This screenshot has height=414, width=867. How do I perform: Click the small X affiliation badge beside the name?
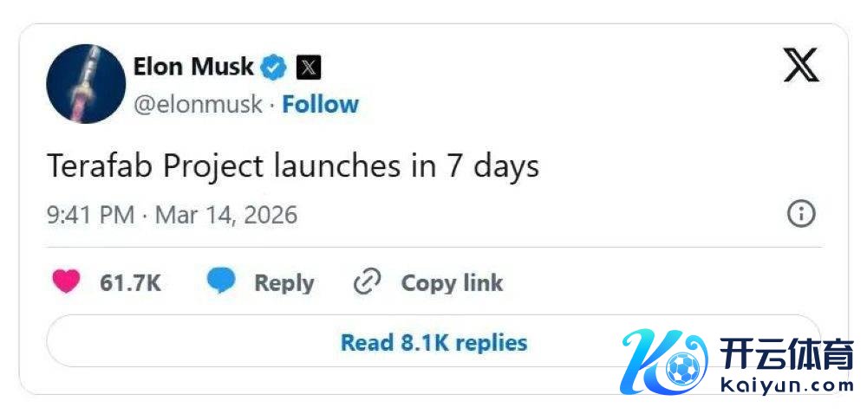coord(309,67)
